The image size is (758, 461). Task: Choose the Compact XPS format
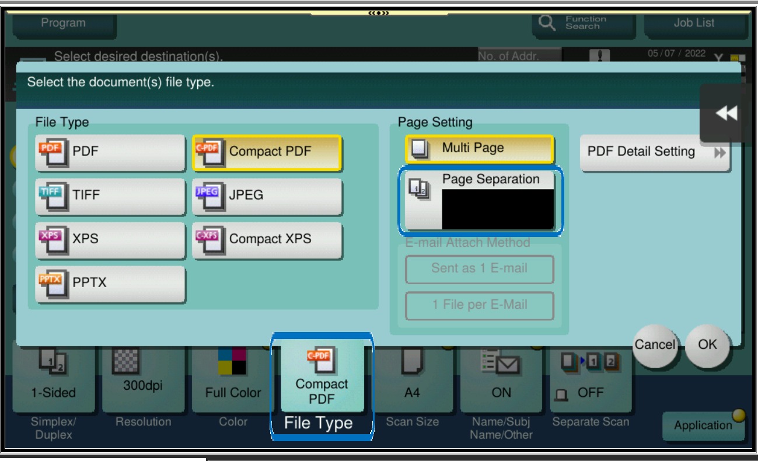pos(267,239)
